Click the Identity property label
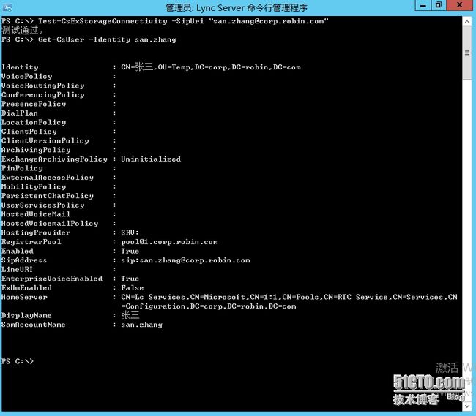 [x=20, y=67]
